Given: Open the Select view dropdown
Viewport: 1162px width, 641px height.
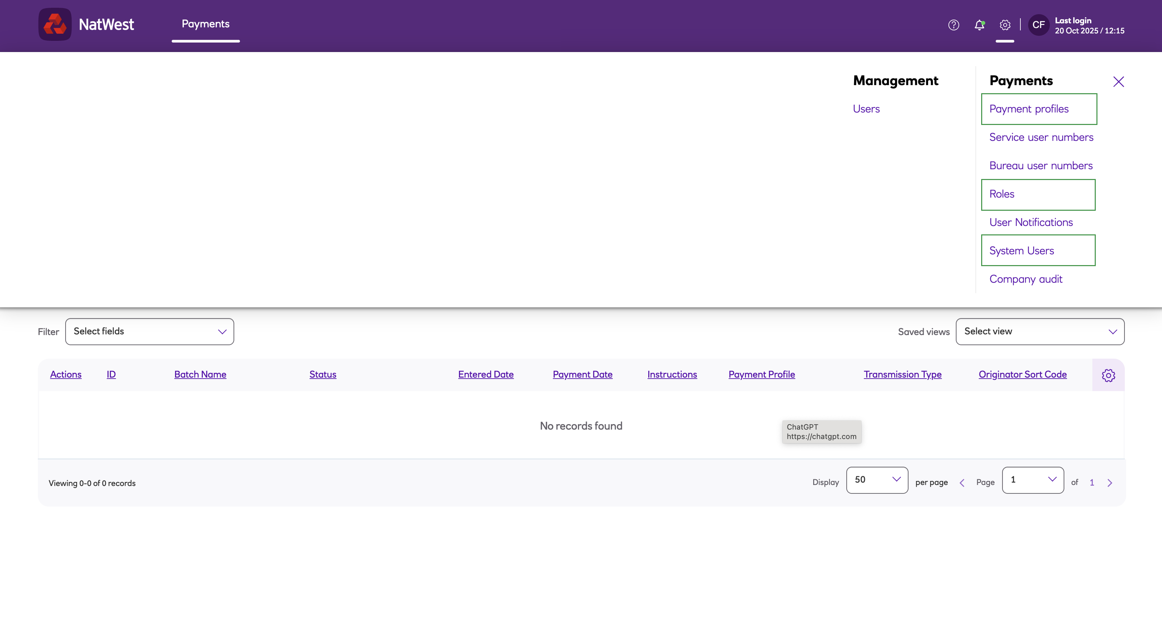Looking at the screenshot, I should 1039,331.
